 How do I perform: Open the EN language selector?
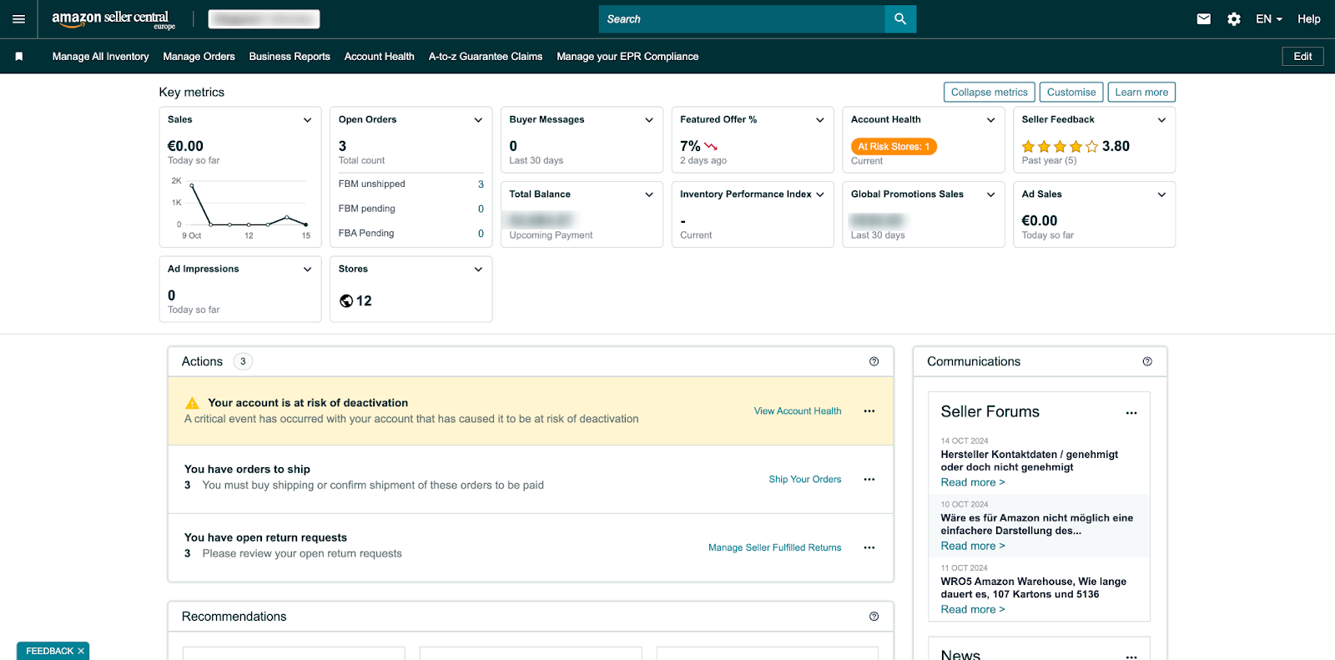[x=1269, y=19]
